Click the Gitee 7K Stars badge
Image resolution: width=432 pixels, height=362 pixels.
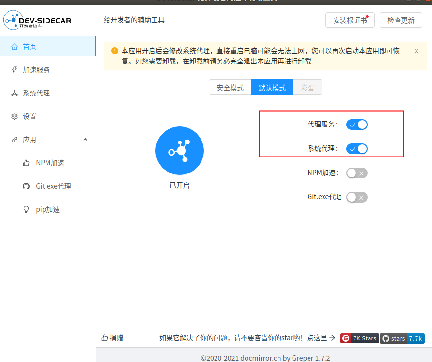point(359,338)
